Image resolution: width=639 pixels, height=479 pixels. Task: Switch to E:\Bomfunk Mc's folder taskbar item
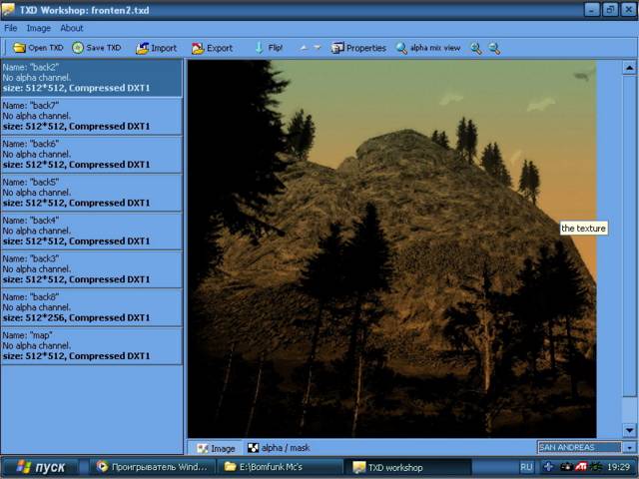point(279,467)
